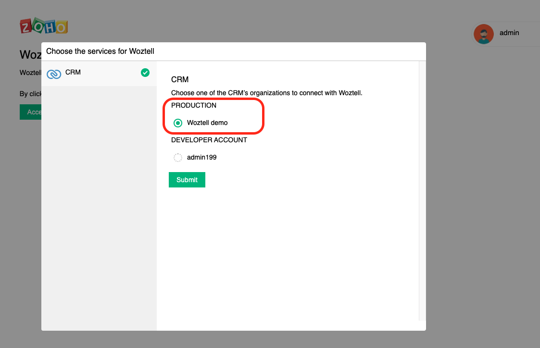Click the 'Choose one of the CRM's organizations' text

(266, 93)
